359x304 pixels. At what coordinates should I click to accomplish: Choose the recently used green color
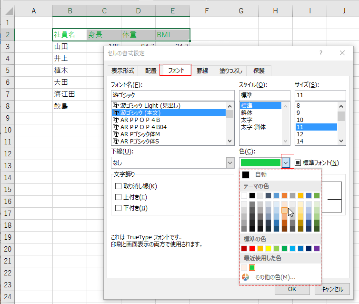point(252,267)
